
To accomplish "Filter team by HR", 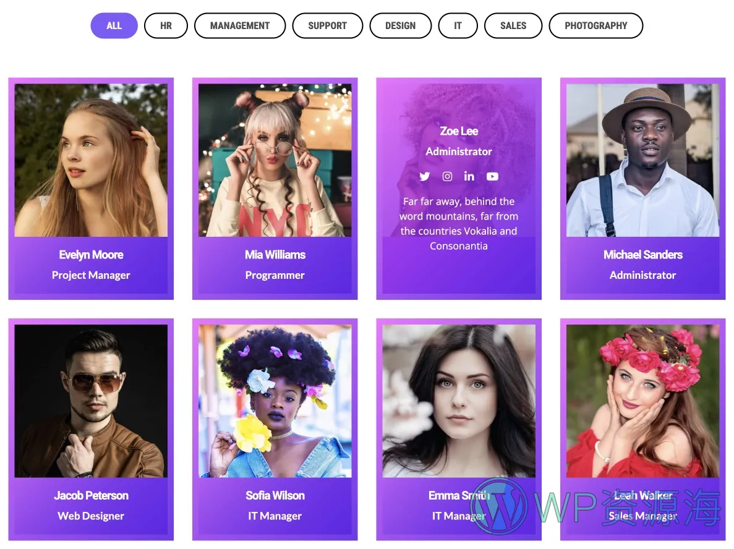I will 166,26.
